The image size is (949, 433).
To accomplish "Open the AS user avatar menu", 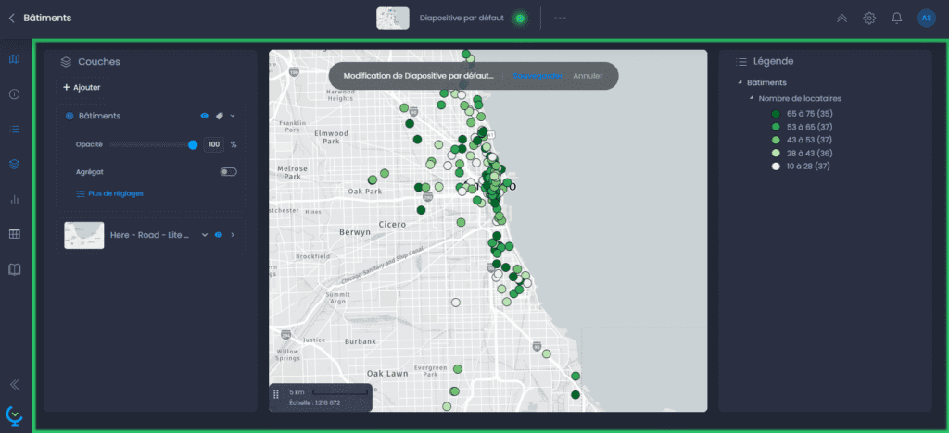I will pyautogui.click(x=927, y=19).
